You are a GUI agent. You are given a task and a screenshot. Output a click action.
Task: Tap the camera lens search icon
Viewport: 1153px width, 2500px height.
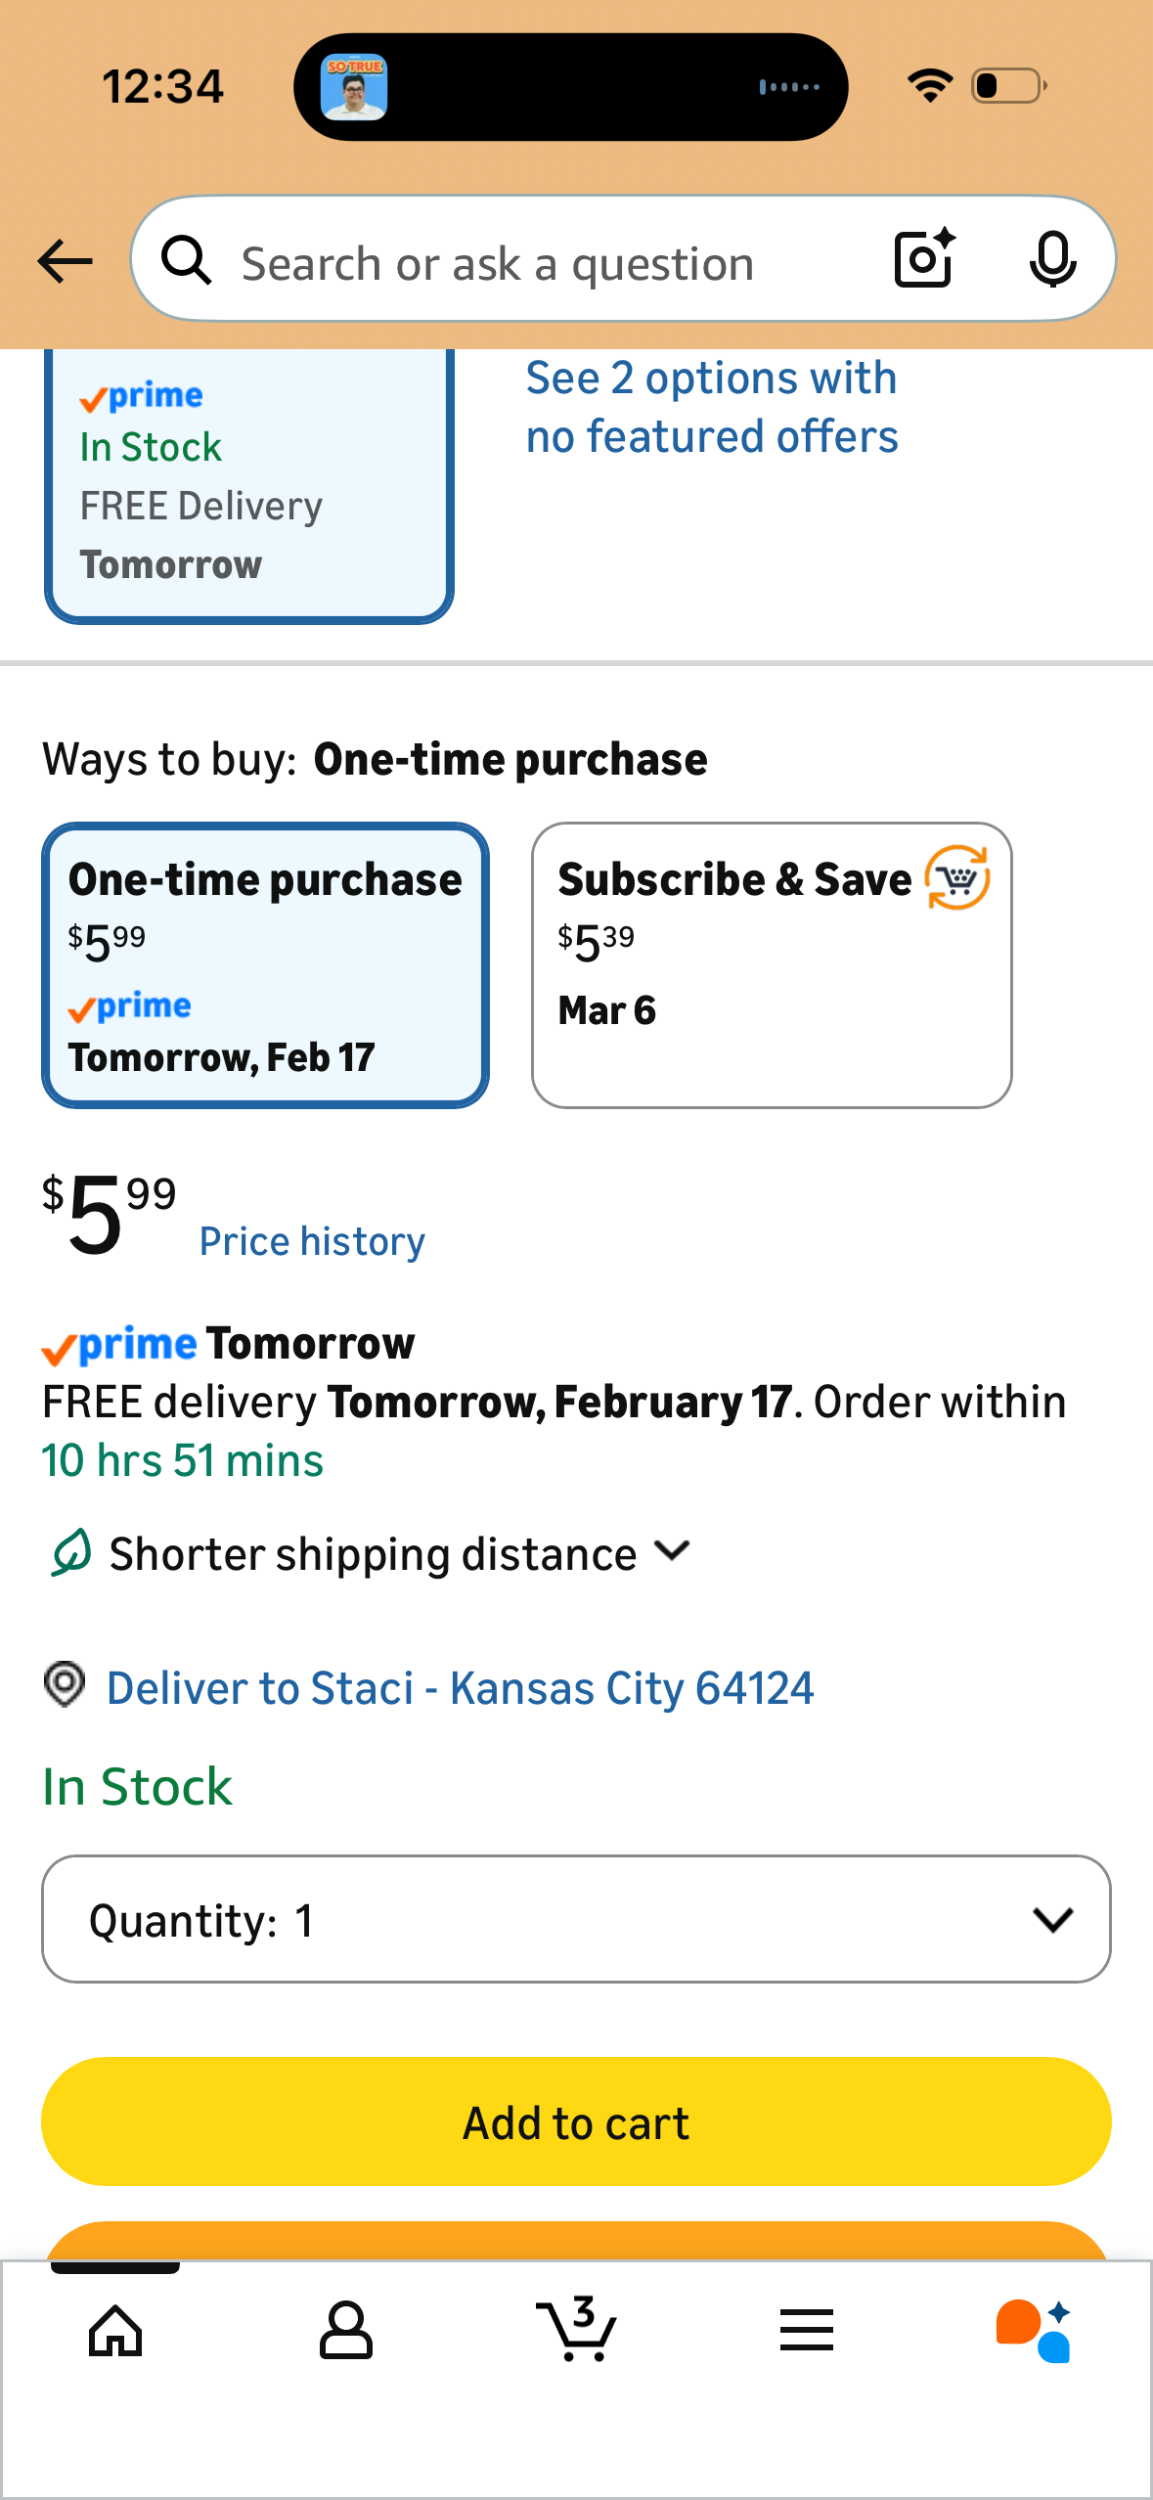pyautogui.click(x=923, y=259)
